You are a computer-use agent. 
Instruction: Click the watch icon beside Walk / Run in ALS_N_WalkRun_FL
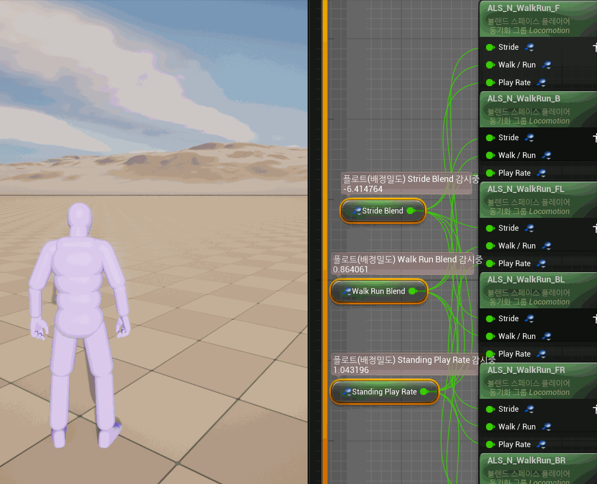[x=546, y=246]
